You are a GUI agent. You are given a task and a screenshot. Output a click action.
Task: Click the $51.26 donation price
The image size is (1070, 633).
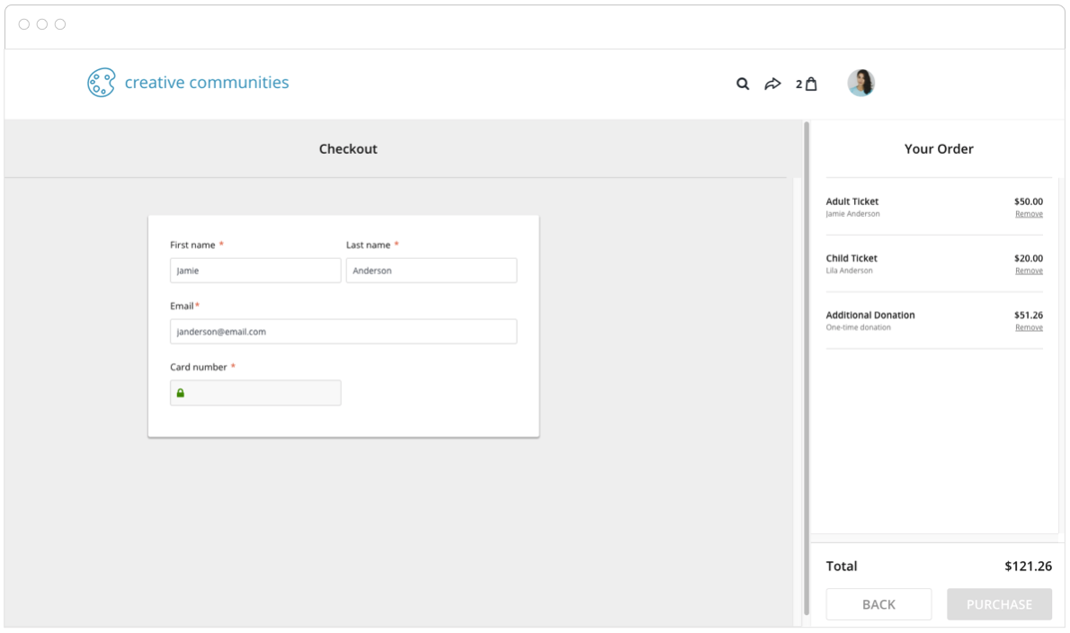pyautogui.click(x=1029, y=315)
